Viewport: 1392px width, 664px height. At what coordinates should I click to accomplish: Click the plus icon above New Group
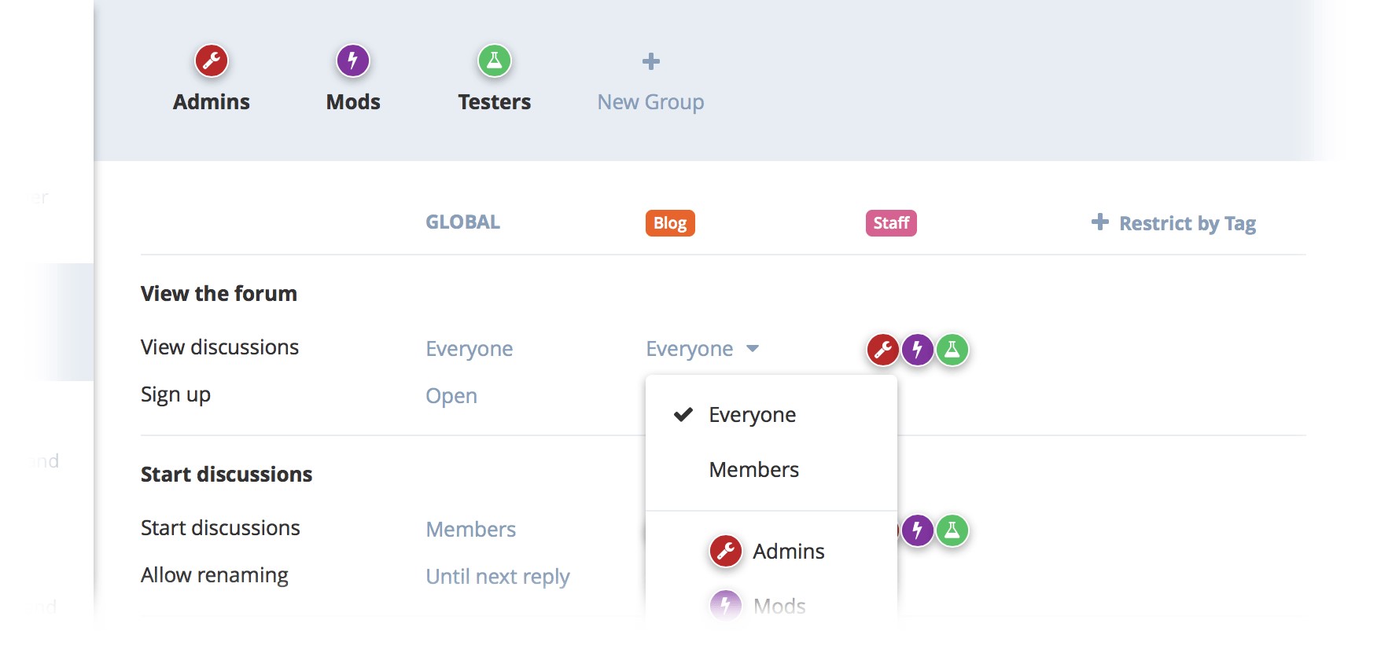[650, 61]
